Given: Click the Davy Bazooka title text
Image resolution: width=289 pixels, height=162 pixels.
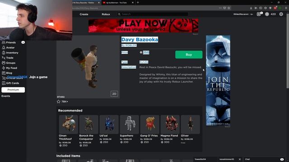Looking at the screenshot, I should pyautogui.click(x=140, y=40).
